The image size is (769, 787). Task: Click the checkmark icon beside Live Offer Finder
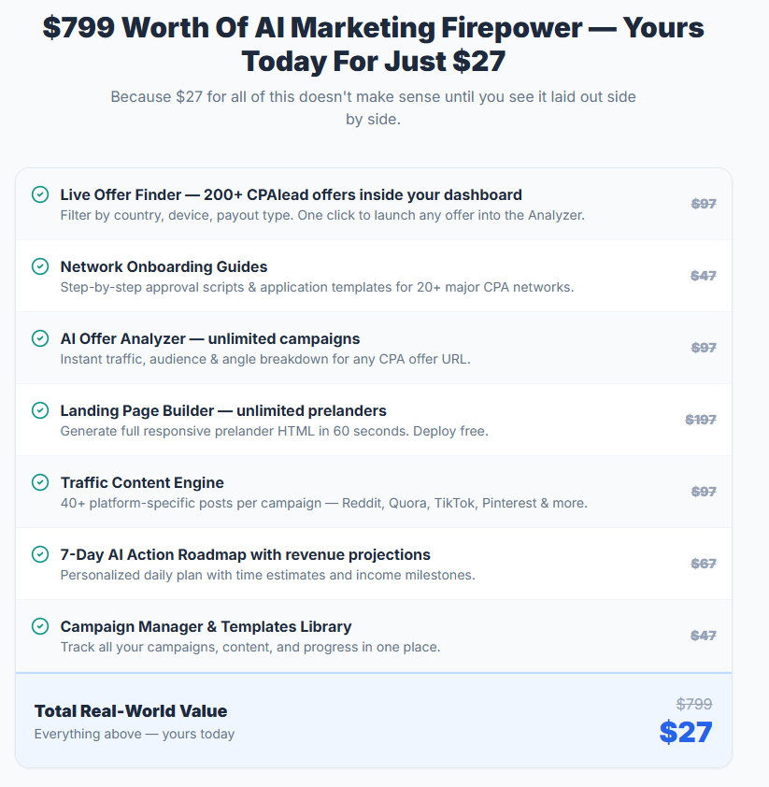[x=40, y=194]
